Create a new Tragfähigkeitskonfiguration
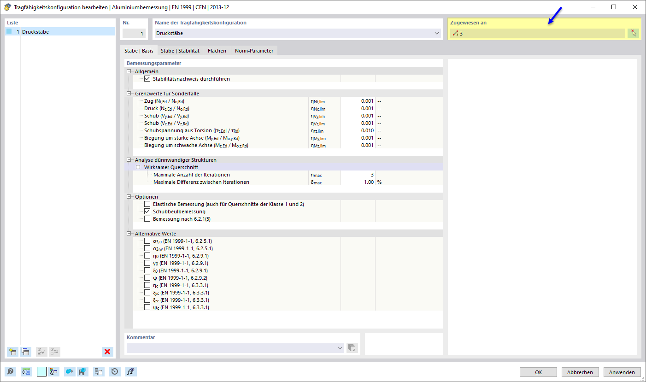Screen dimensions: 646x382 pyautogui.click(x=12, y=352)
